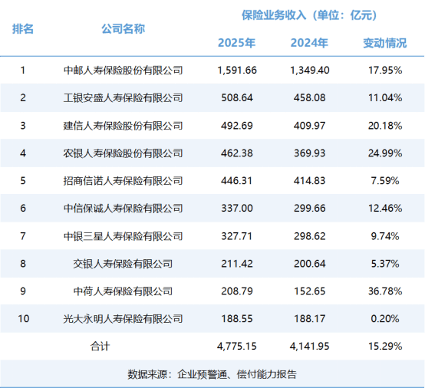This screenshot has height=388, width=425.
Task: Select 工银安盛人寿保险有限公司 company name
Action: click(x=123, y=98)
